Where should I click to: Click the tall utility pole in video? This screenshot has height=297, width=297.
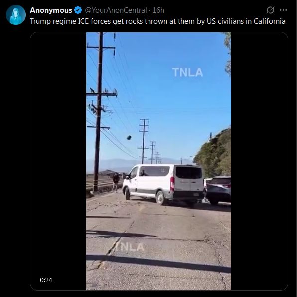pyautogui.click(x=98, y=112)
